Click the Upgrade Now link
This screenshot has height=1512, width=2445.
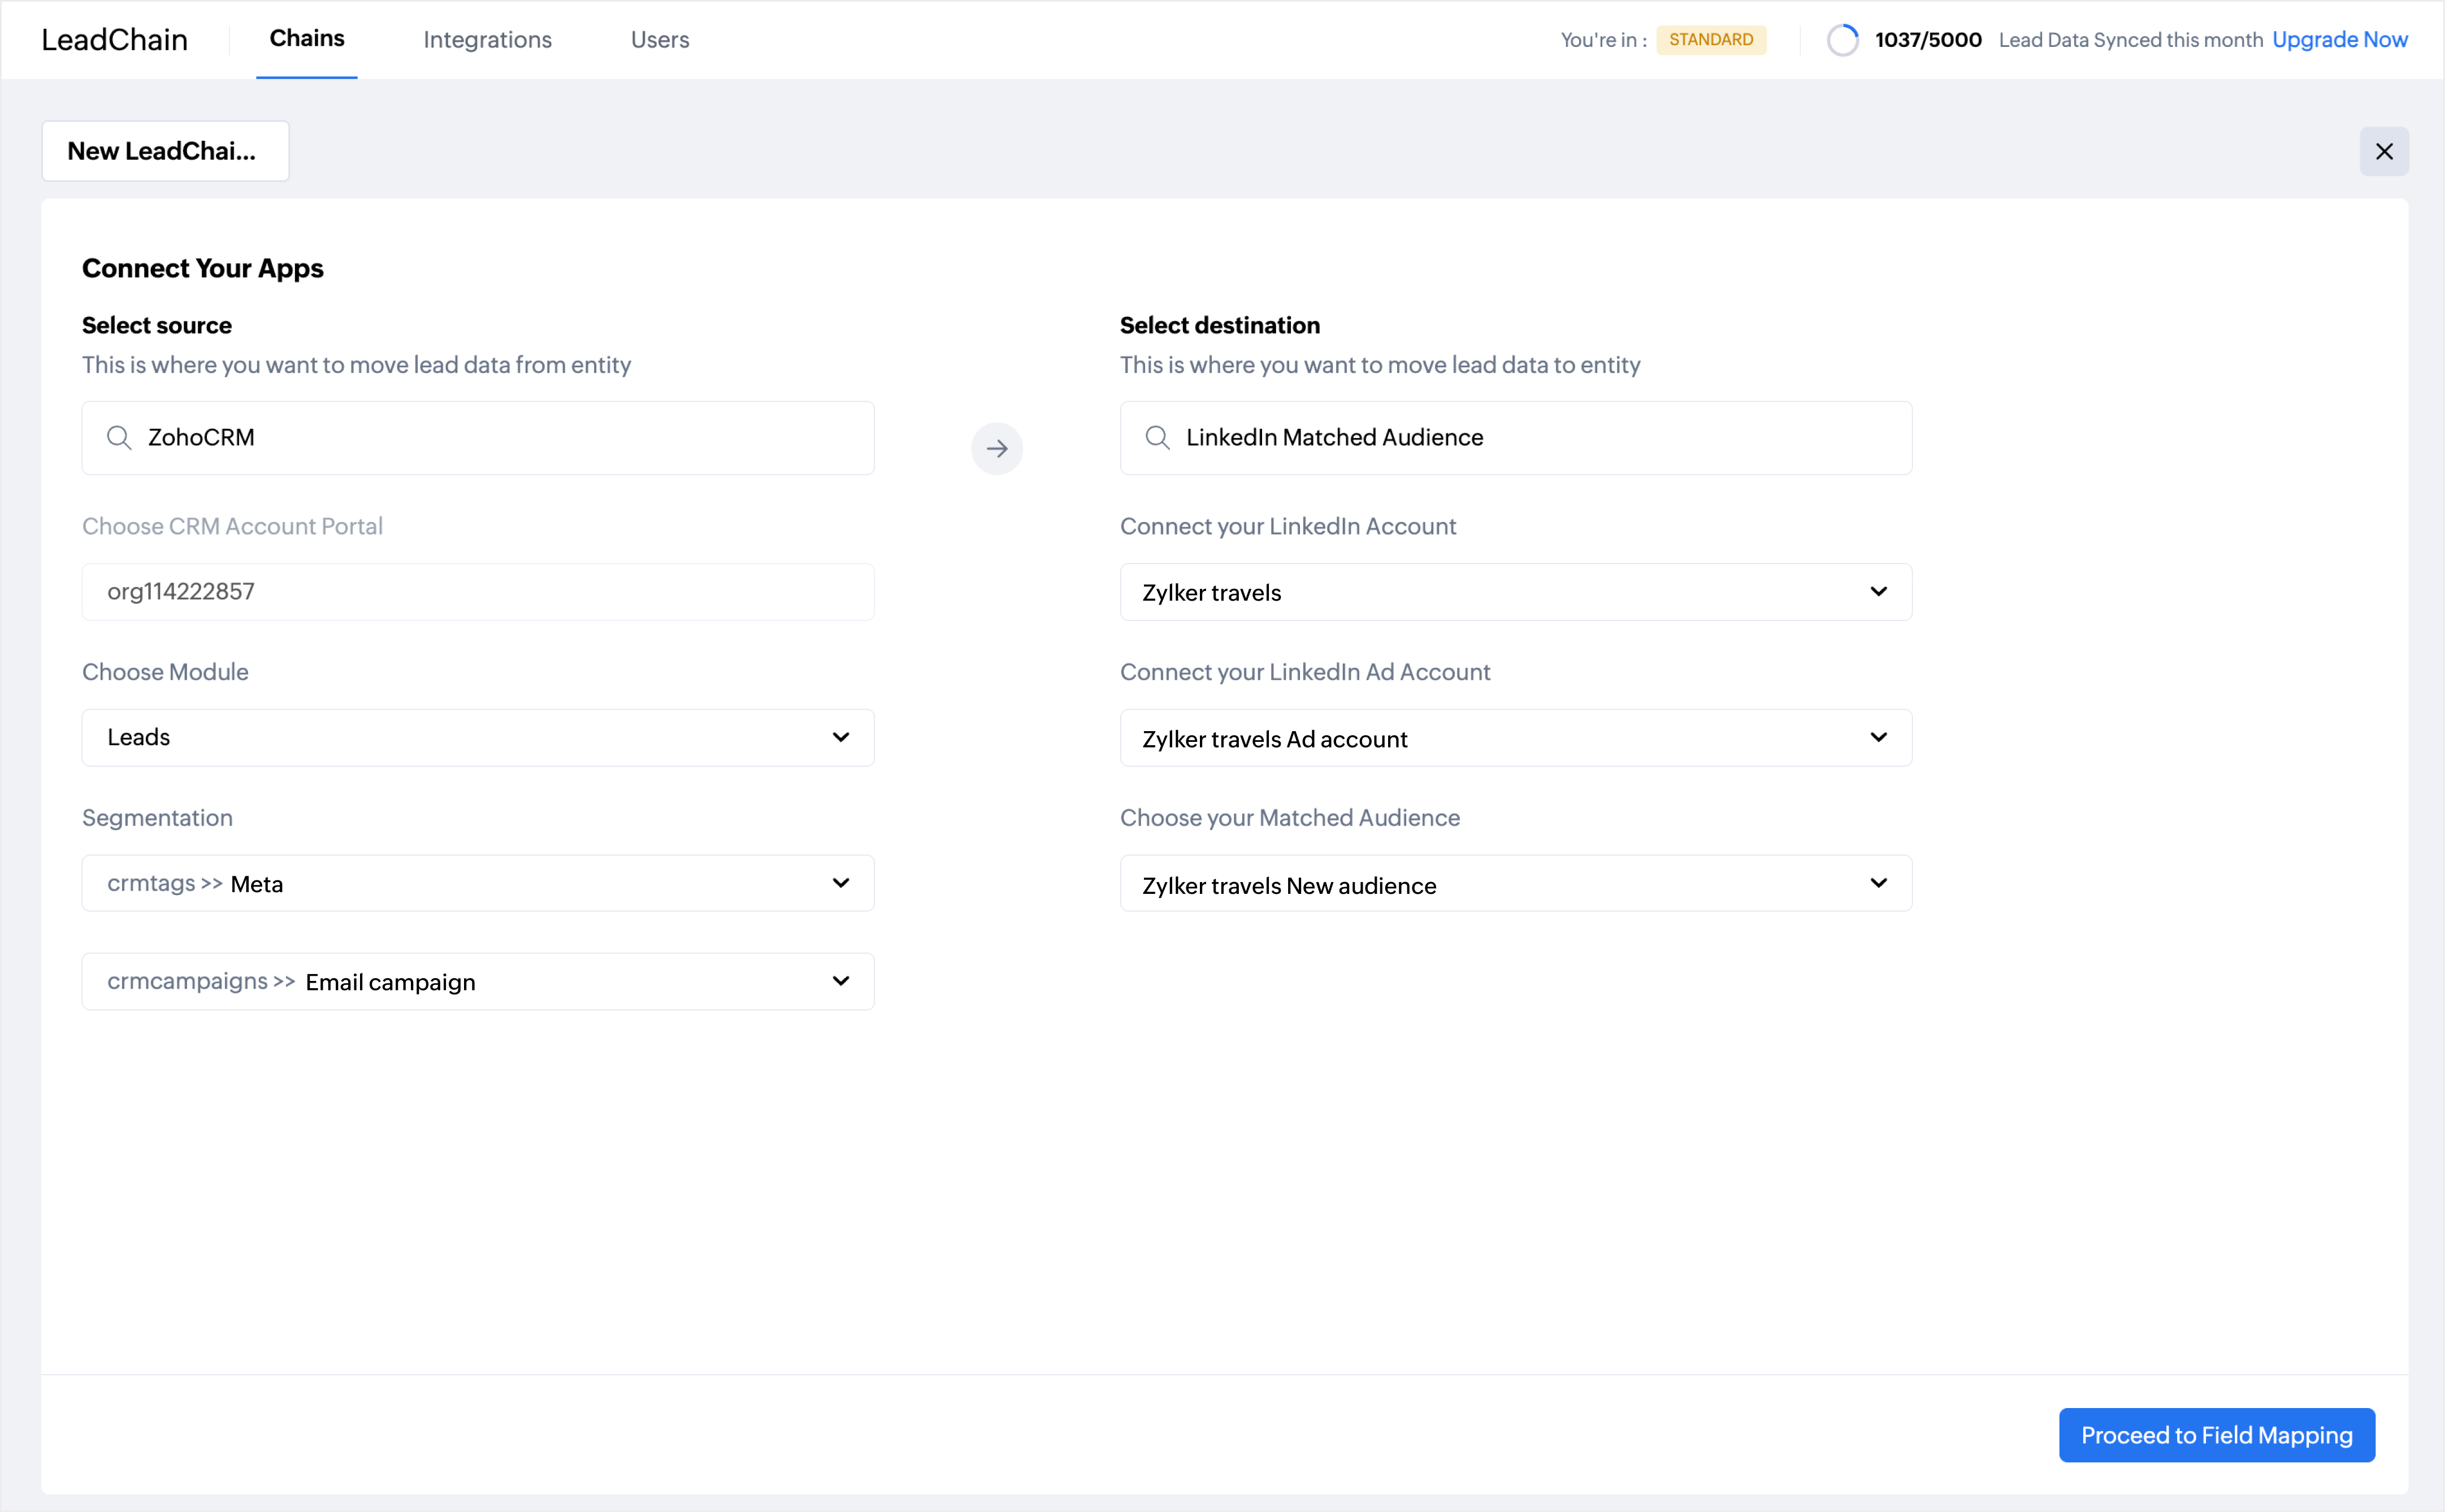click(x=2339, y=40)
